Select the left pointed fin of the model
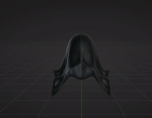 coord(55,74)
